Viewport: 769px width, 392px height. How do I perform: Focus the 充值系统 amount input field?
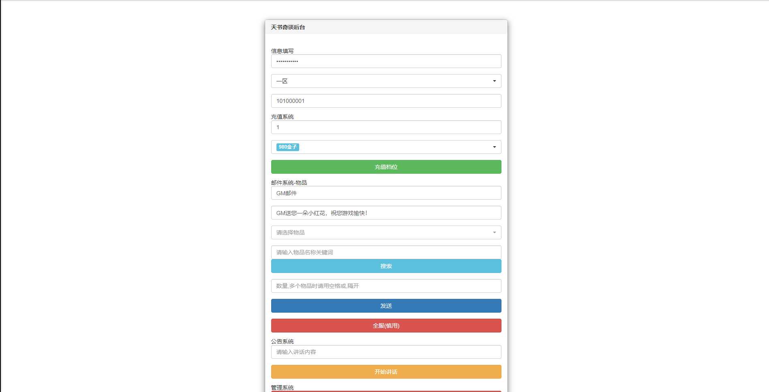386,127
